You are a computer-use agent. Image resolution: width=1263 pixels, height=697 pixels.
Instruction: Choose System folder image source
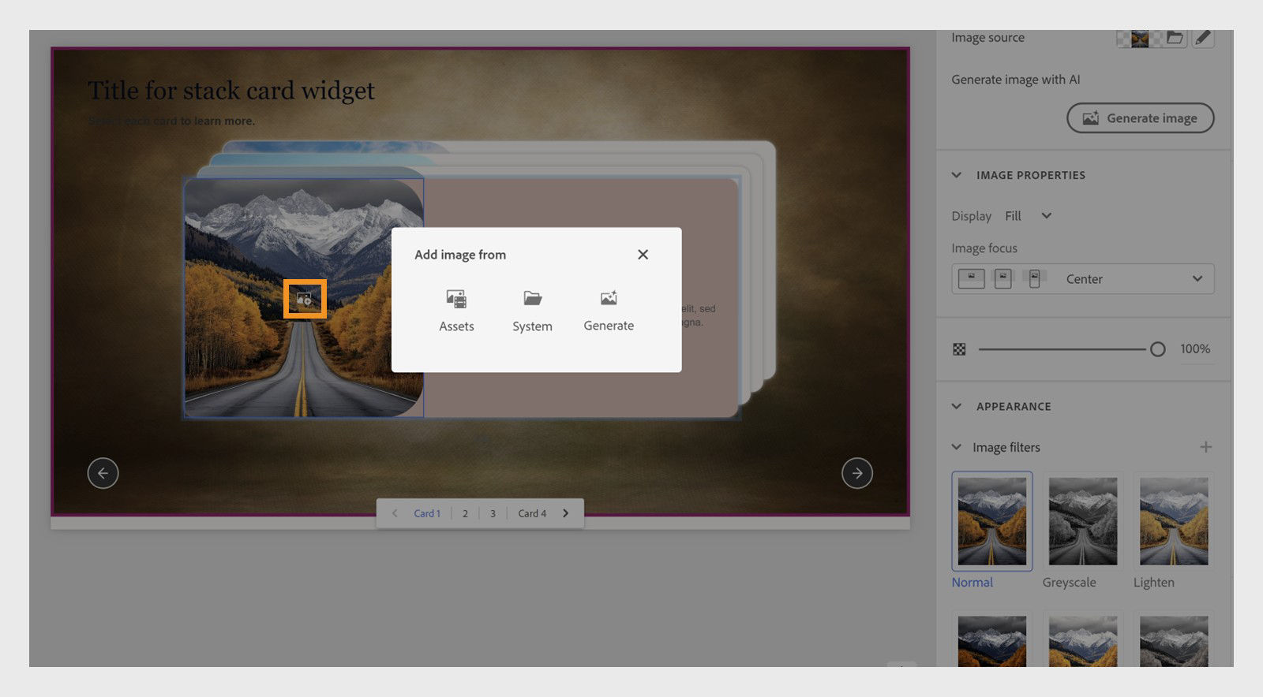[x=532, y=311]
